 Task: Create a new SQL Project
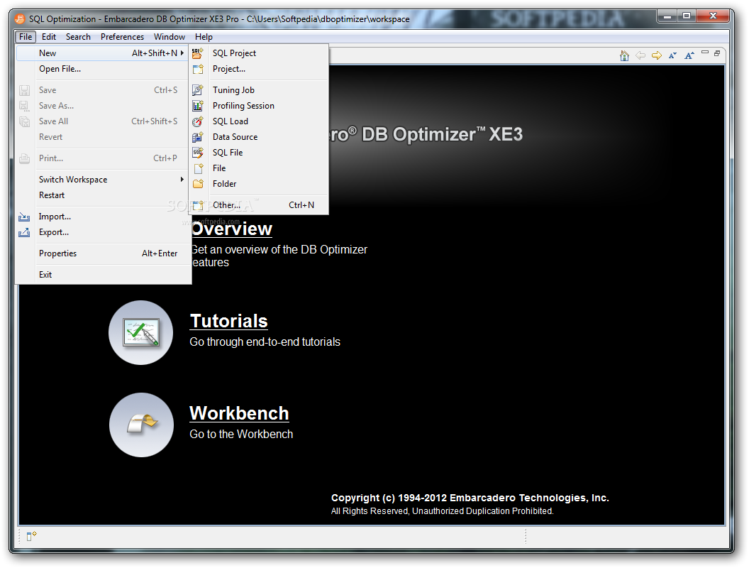pos(260,53)
